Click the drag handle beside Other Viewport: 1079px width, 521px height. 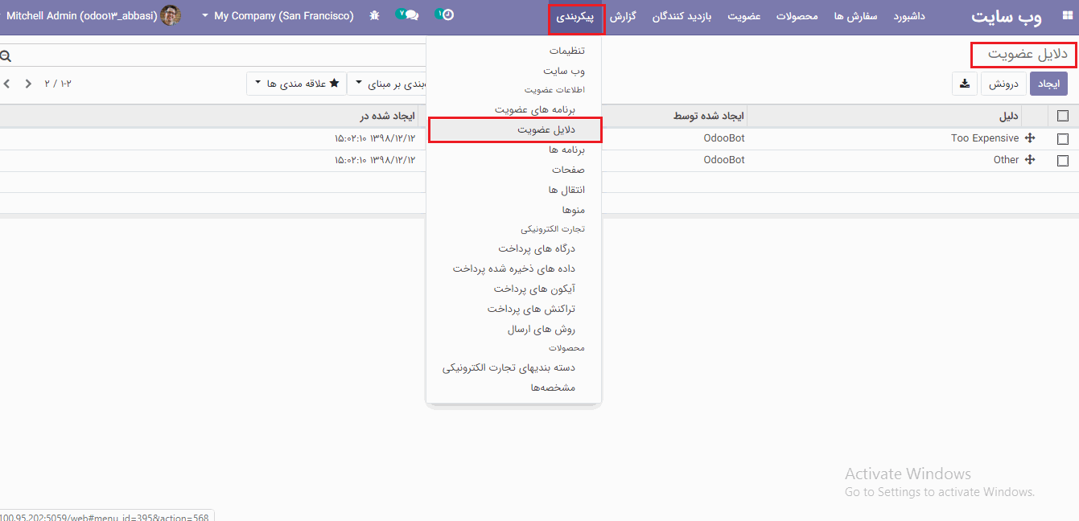pos(1029,160)
